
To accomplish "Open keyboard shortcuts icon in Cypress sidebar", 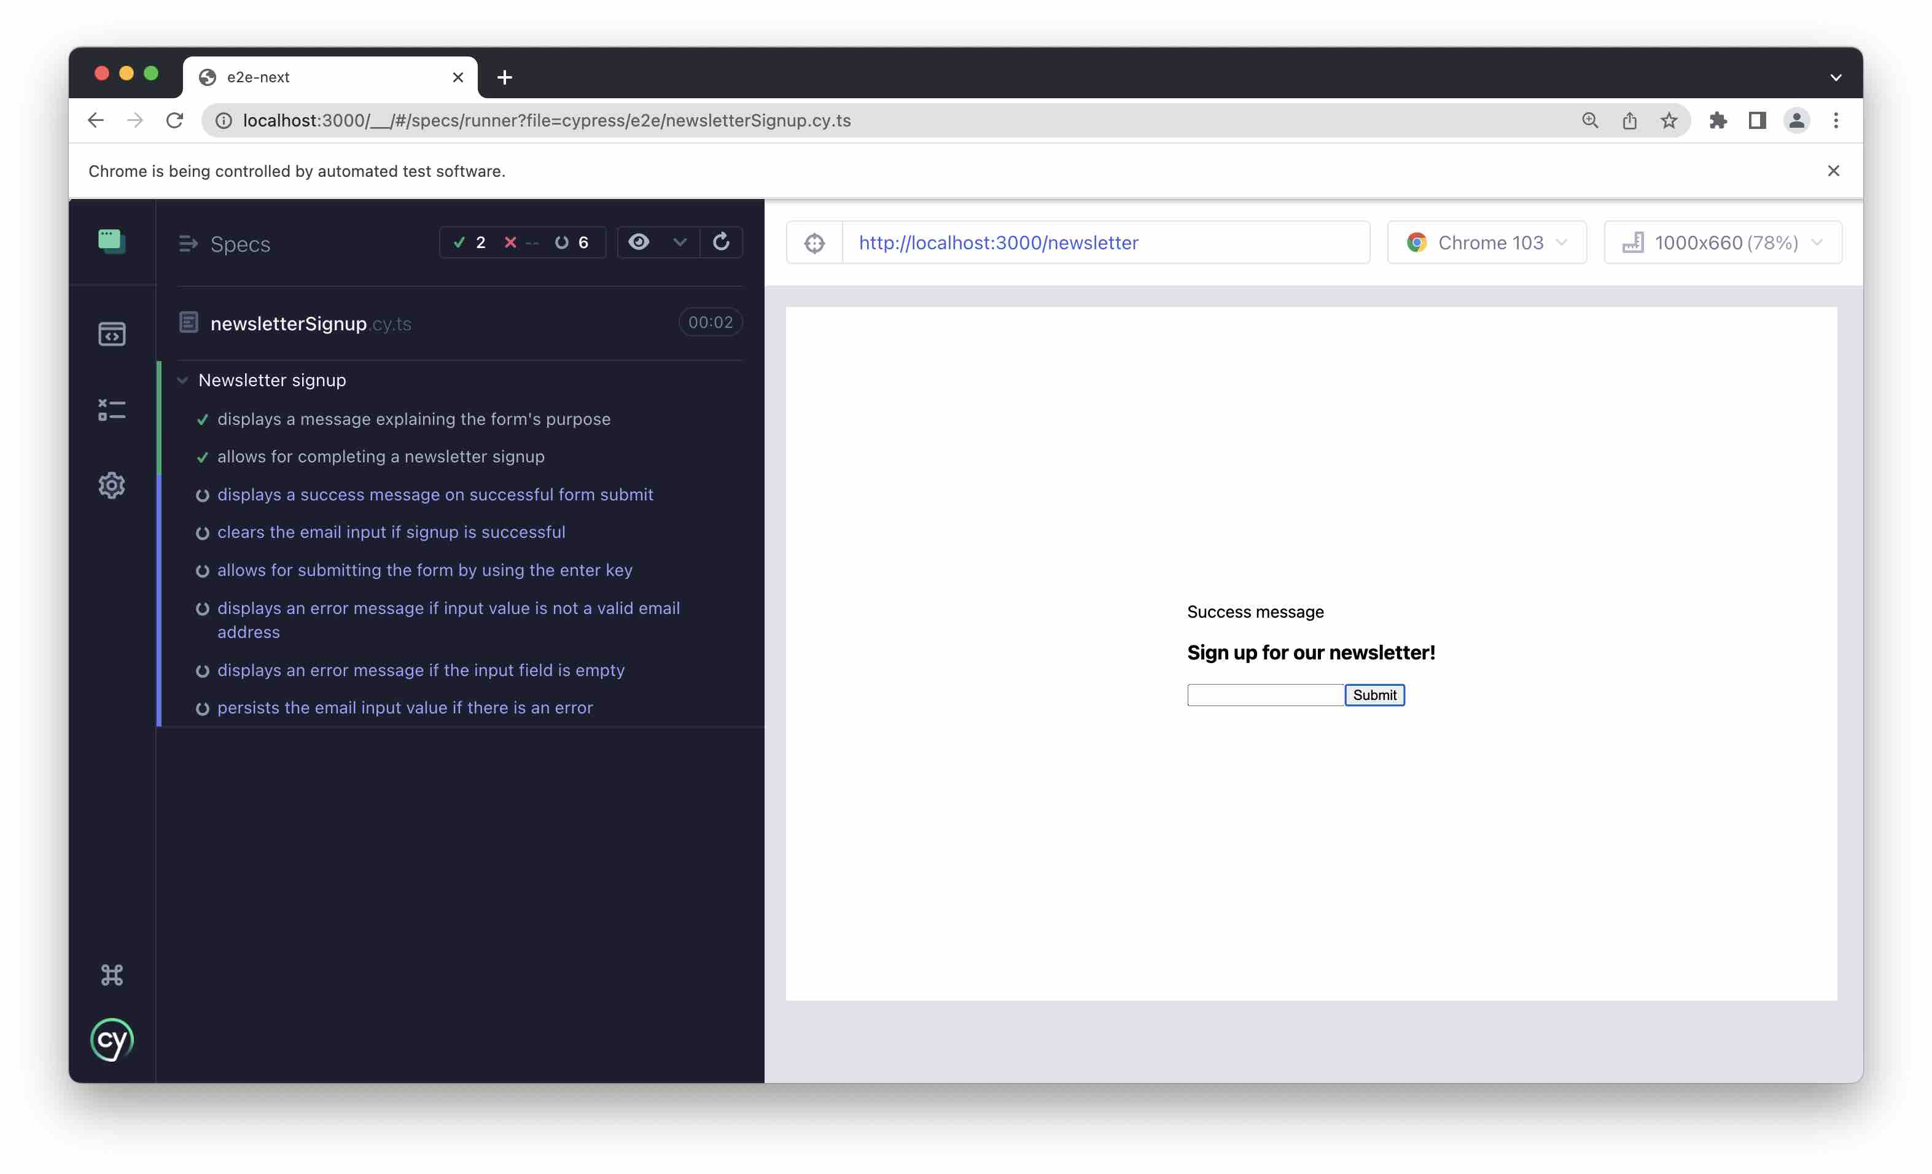I will point(111,975).
